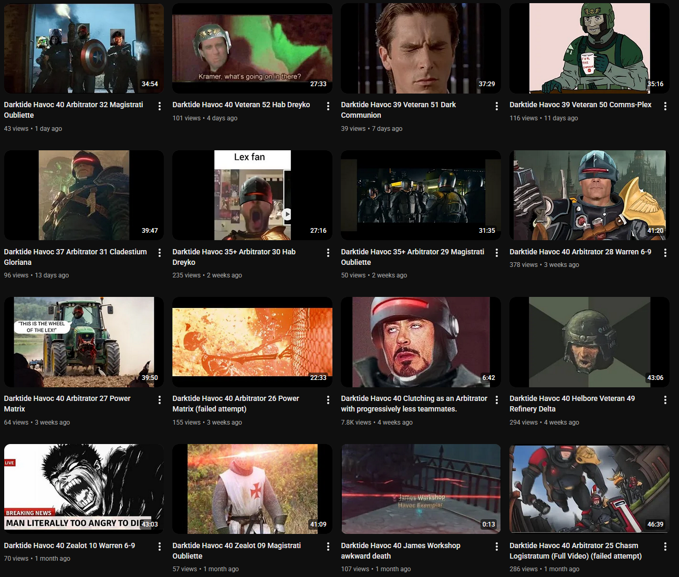Viewport: 679px width, 577px height.
Task: Click title 'Havoc 40 Zealot 09 Magistrati Oubliette'
Action: [x=237, y=551]
